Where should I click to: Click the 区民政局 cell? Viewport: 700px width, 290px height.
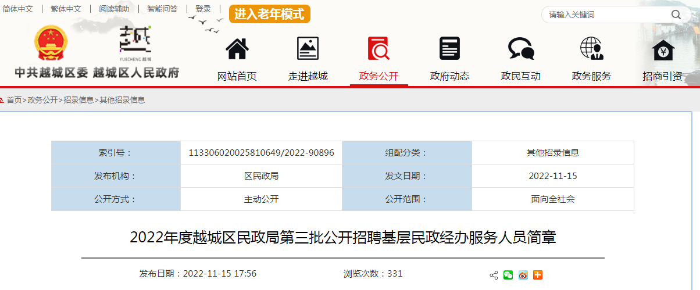pyautogui.click(x=261, y=176)
